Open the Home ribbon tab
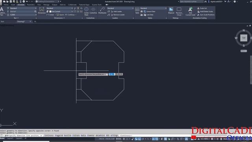Image resolution: width=252 pixels, height=142 pixels. (x=6, y=5)
